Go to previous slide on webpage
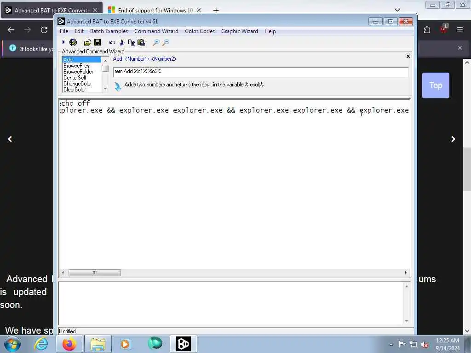471x353 pixels. coord(10,139)
